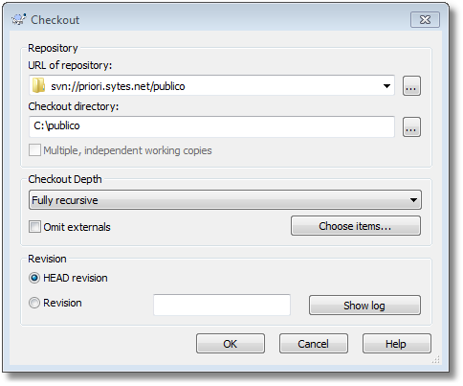Image resolution: width=463 pixels, height=386 pixels.
Task: Toggle Multiple, independent working copies checkbox
Action: (x=34, y=150)
